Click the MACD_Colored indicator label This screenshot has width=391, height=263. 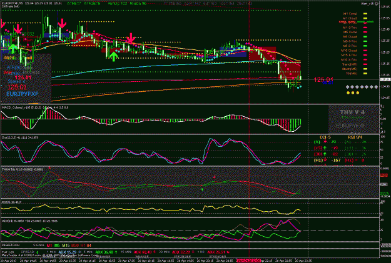pyautogui.click(x=35, y=107)
